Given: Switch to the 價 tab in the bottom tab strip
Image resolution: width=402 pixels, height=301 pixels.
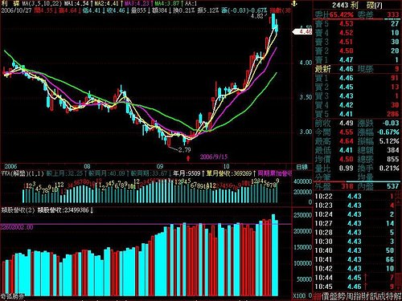Looking at the screenshot, I should coord(325,296).
